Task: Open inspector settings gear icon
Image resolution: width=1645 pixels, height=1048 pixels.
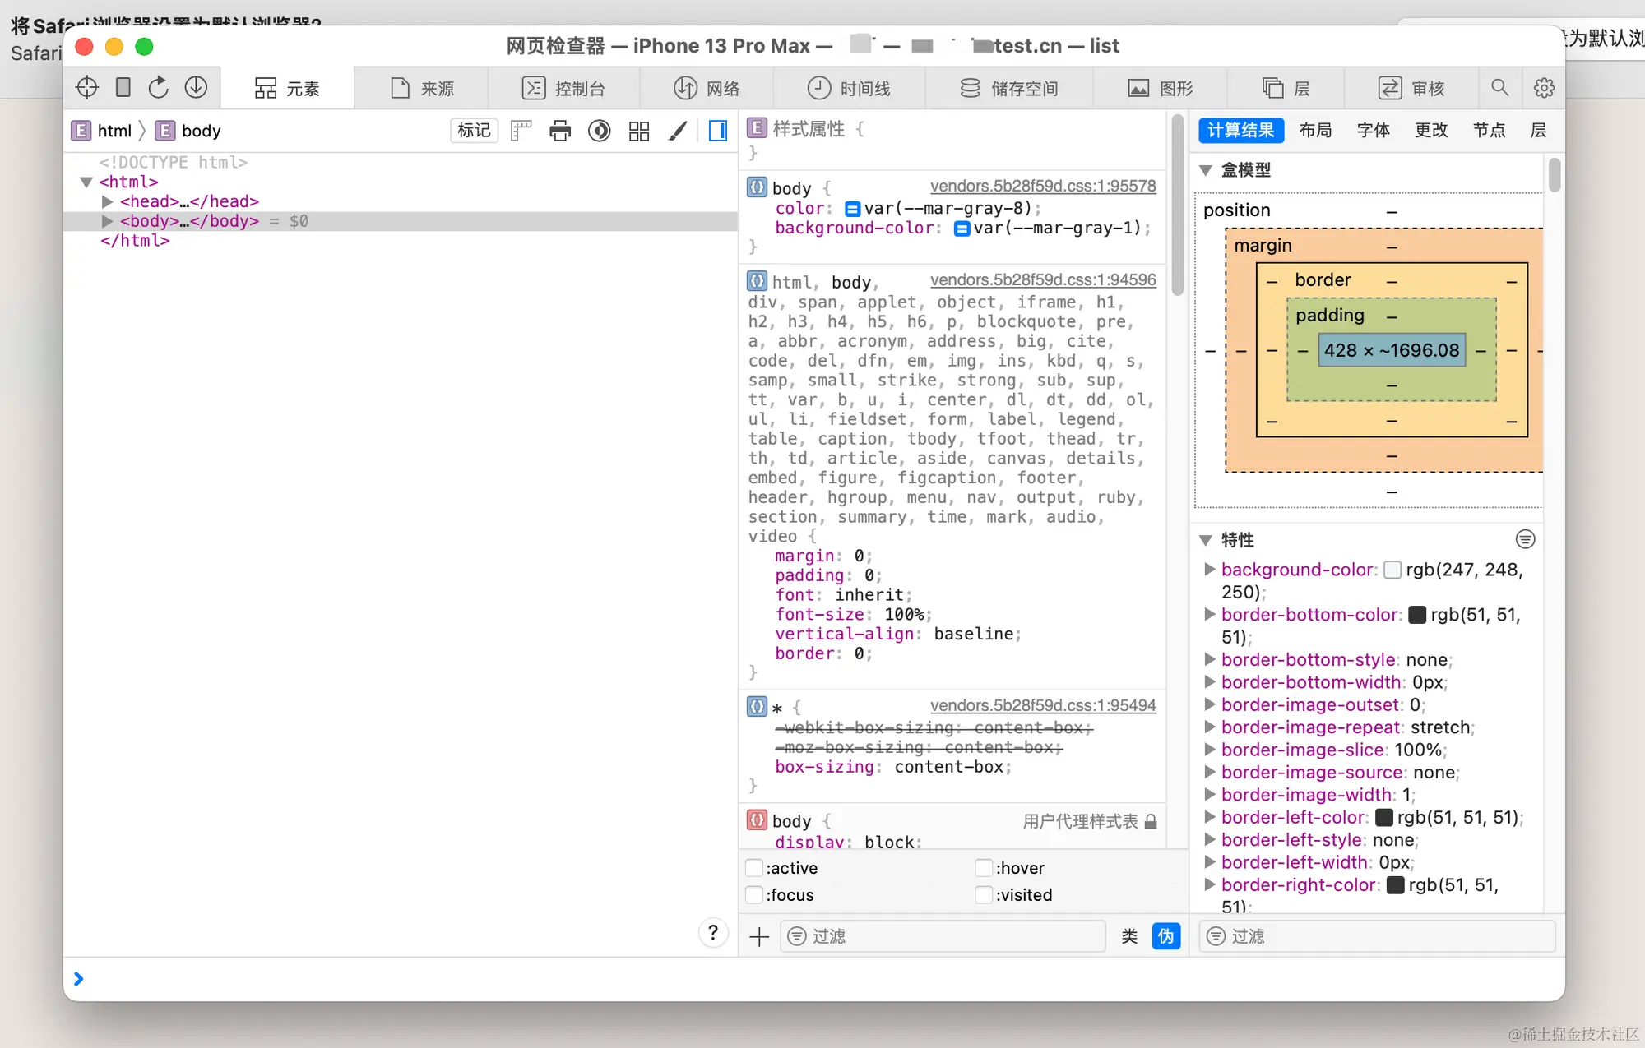Action: (1544, 88)
